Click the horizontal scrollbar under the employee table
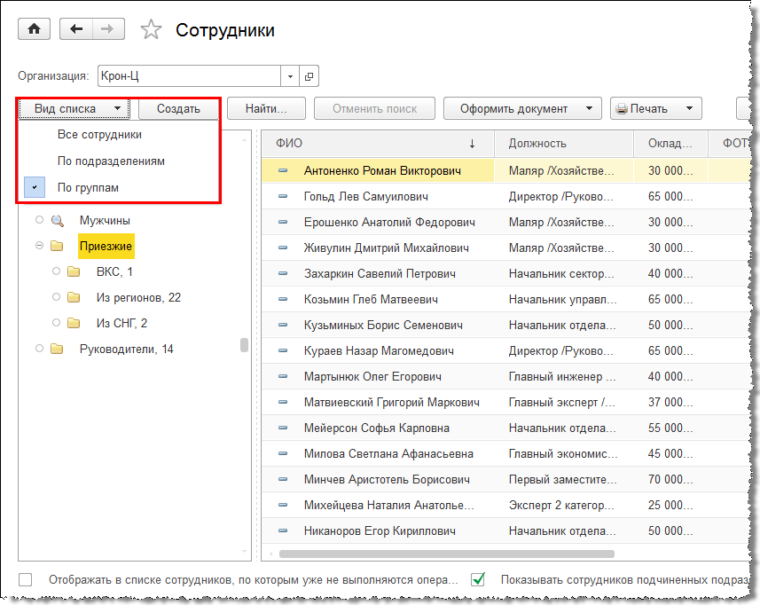760x605 pixels. tap(447, 554)
